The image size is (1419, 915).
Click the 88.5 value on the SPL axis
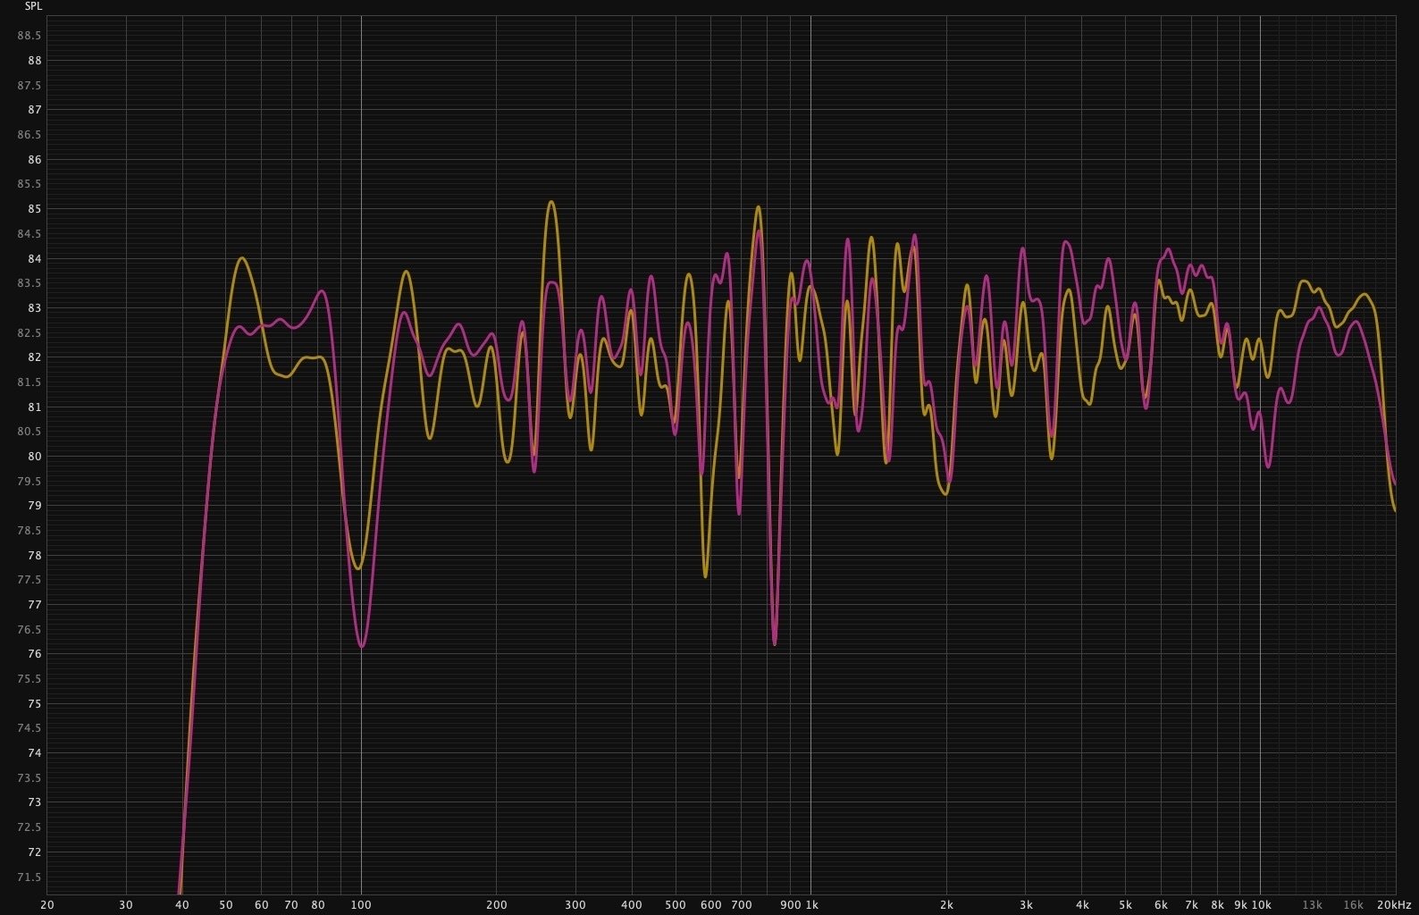29,36
